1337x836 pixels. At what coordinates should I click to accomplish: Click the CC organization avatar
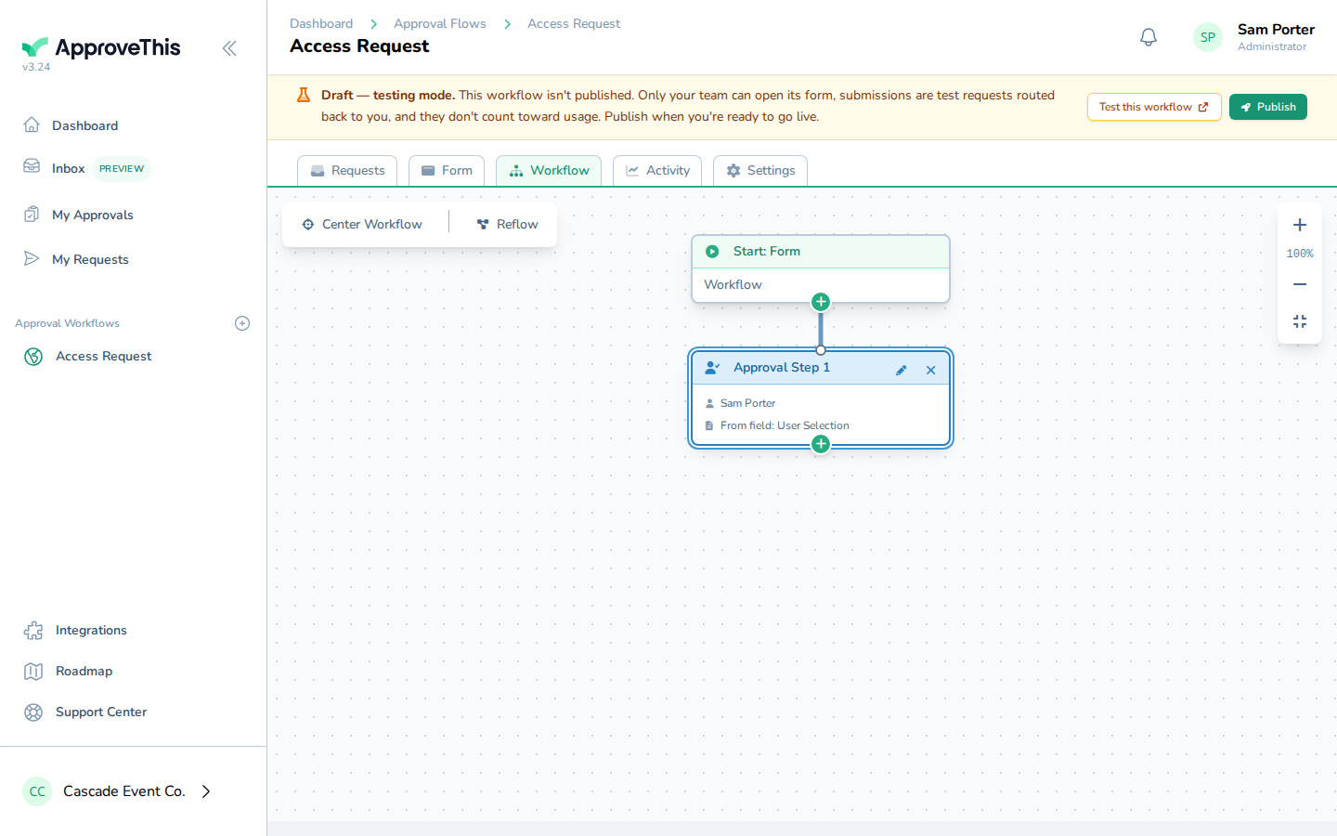pos(37,791)
